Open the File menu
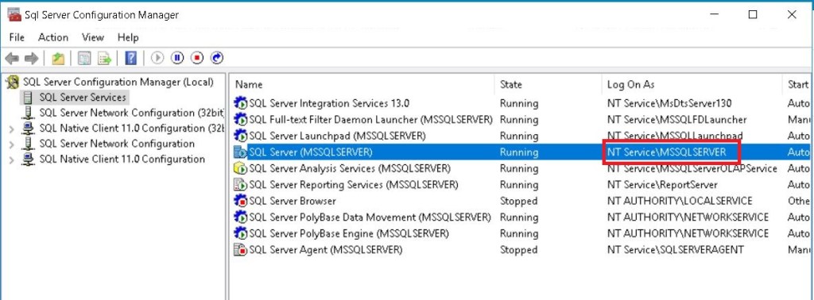The image size is (814, 300). (x=17, y=37)
